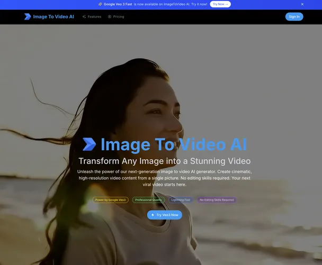
Task: Click the Image To Video AI navbar logo icon
Action: tap(28, 16)
